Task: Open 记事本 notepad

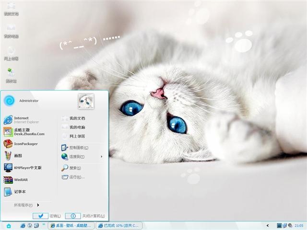Action: pos(15,192)
